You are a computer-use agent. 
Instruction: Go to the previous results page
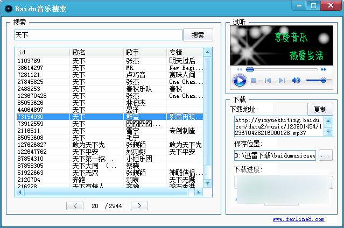[76, 206]
